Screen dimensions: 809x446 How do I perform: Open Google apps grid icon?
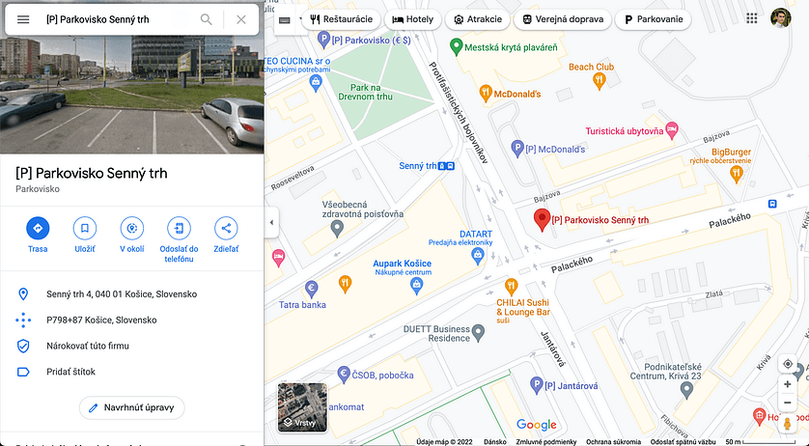click(752, 18)
